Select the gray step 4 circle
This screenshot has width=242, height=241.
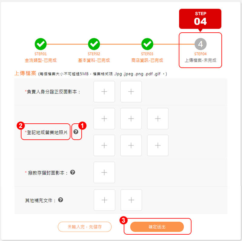(201, 44)
